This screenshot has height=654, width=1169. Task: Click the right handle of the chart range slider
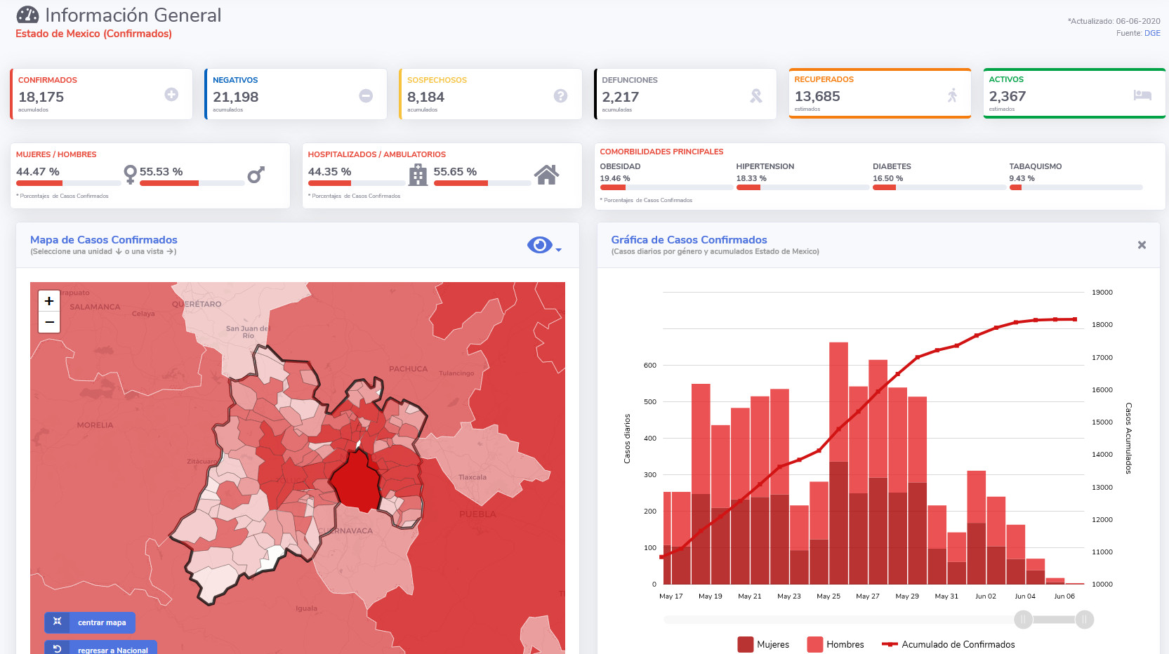(x=1085, y=620)
